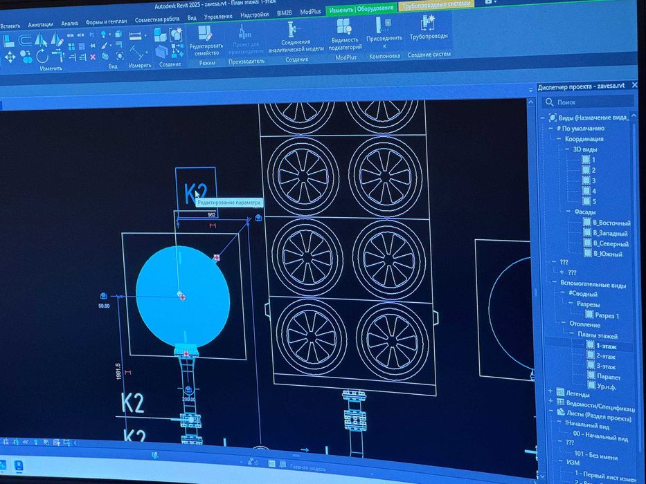The height and width of the screenshot is (484, 646).
Task: Click the red X Delete icon
Action: (x=93, y=57)
